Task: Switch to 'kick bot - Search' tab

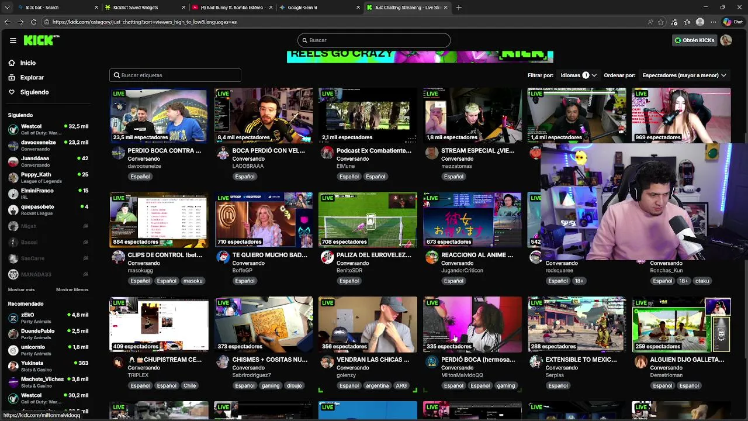Action: point(57,8)
